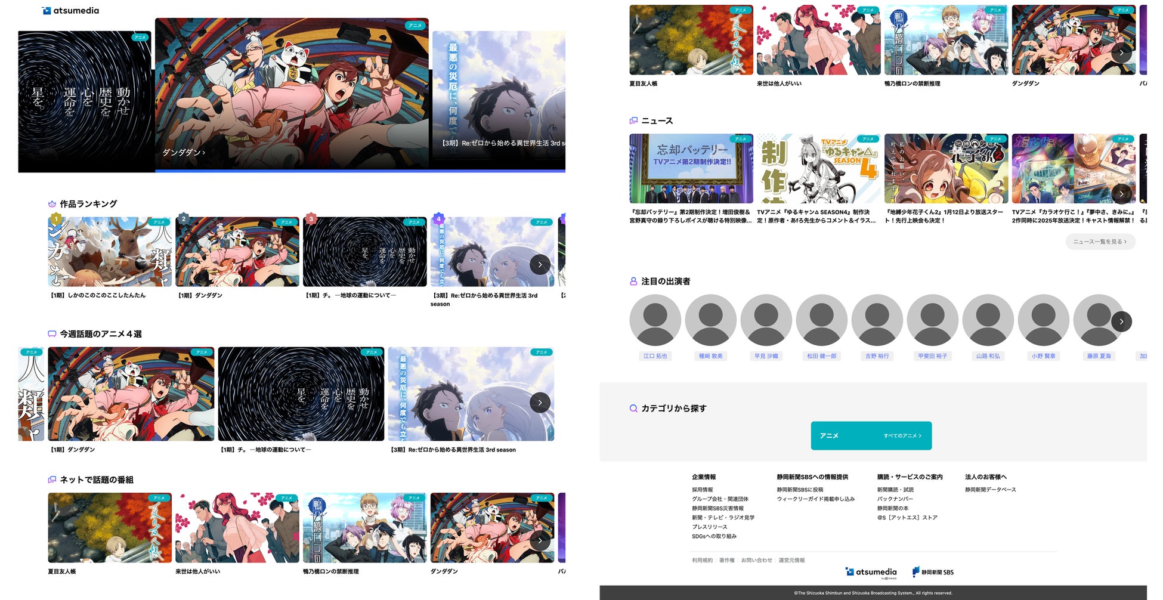1163x600 pixels.
Task: Click the rank 2 ダンダダン thumbnail in 作品ランキング
Action: coord(237,252)
